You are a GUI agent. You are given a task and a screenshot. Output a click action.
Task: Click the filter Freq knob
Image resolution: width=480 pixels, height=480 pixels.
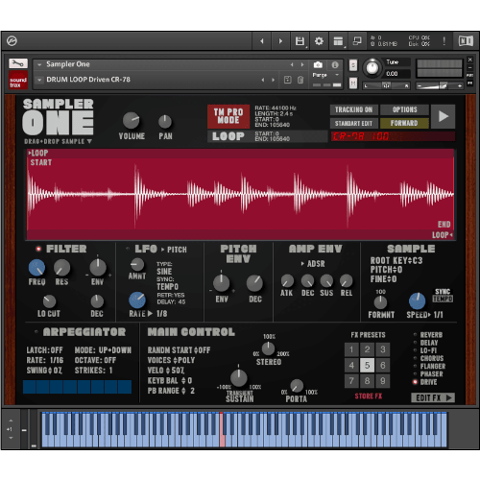pyautogui.click(x=36, y=268)
